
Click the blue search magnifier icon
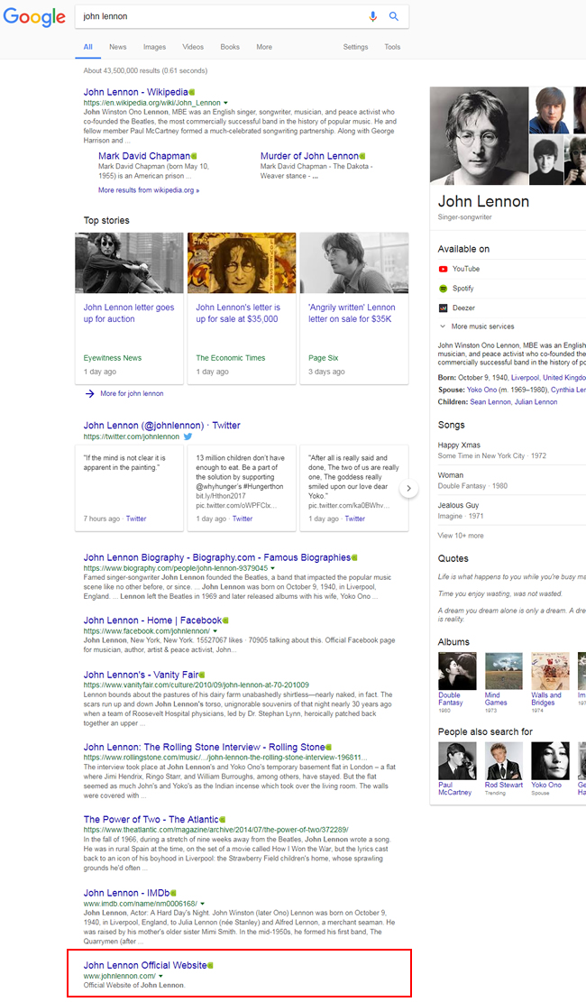(x=394, y=16)
